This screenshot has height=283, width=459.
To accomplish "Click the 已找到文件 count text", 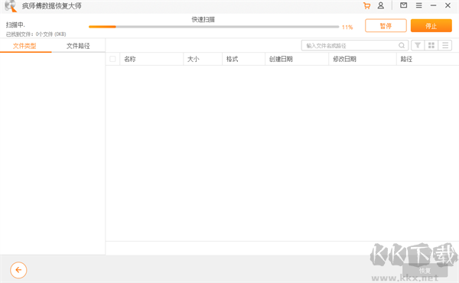I will tap(36, 34).
